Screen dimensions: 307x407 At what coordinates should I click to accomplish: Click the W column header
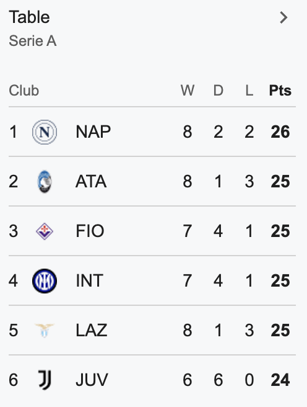click(x=188, y=91)
